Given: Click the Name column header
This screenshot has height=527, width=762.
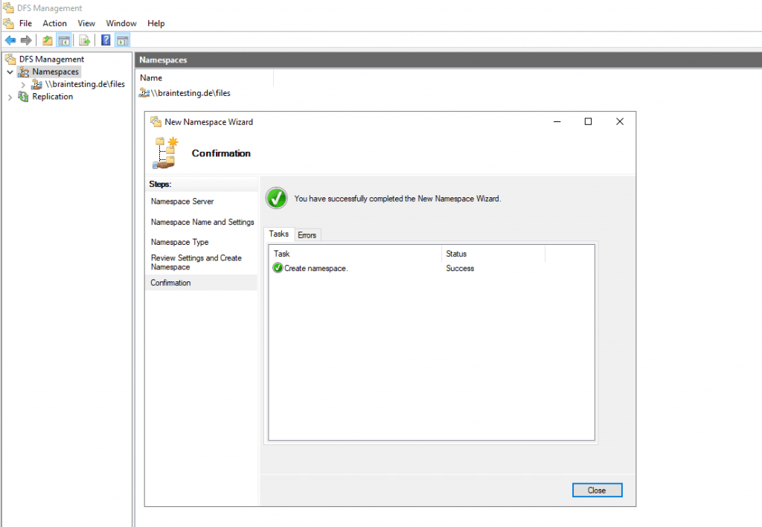Looking at the screenshot, I should coord(205,78).
